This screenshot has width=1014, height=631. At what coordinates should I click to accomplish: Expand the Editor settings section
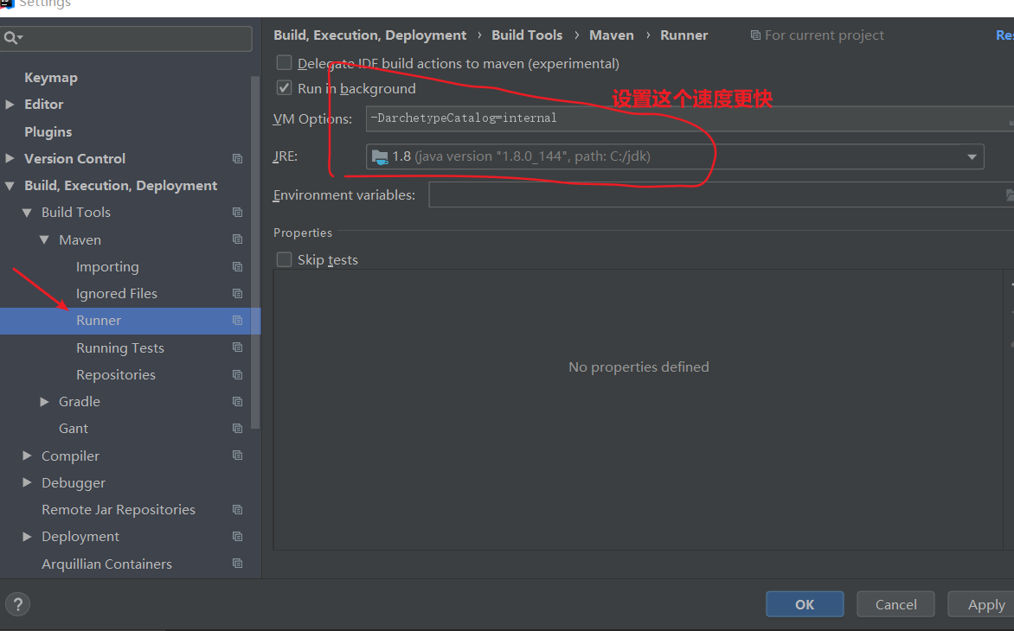tap(10, 105)
